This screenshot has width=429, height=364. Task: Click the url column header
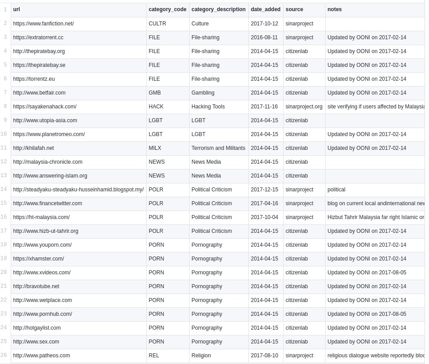coord(78,9)
